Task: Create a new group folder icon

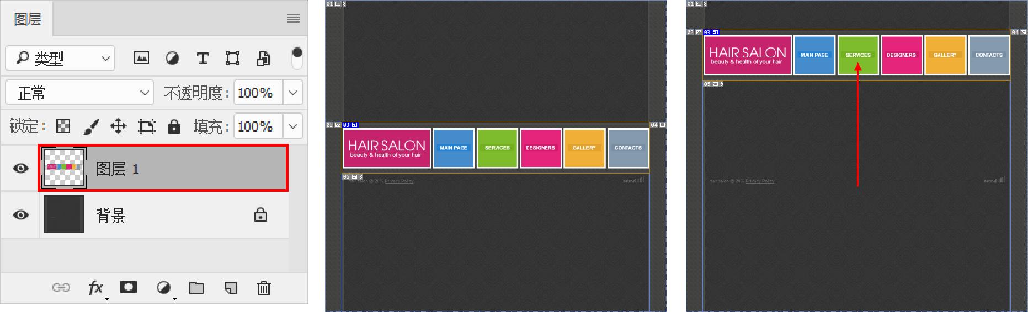Action: tap(196, 288)
